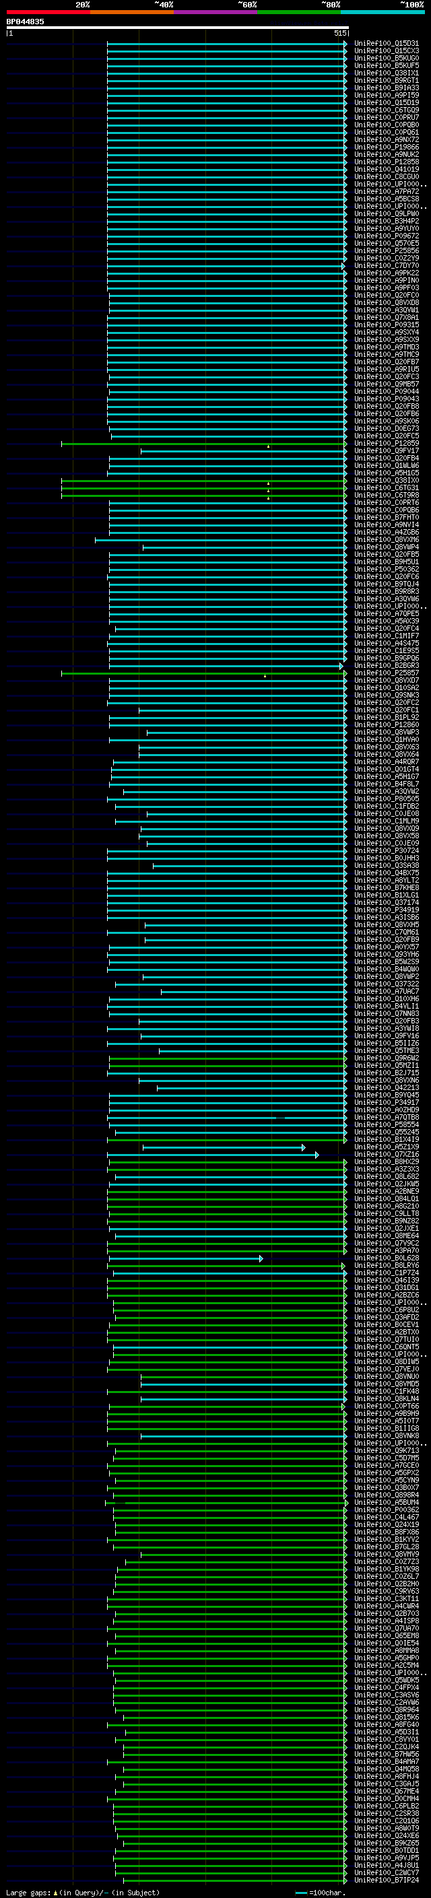Open hit UniRef100_Q41019

click(387, 170)
